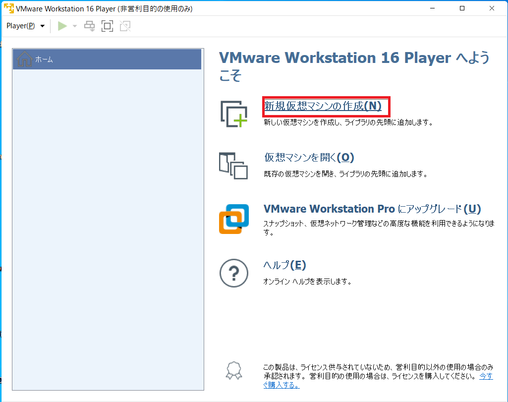Expand the Player menu dropdown arrow
This screenshot has height=402, width=508.
coord(42,26)
